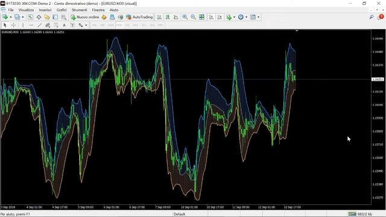Click the chart shift triangle marker
Image resolution: width=386 pixels, height=217 pixels.
point(297,31)
